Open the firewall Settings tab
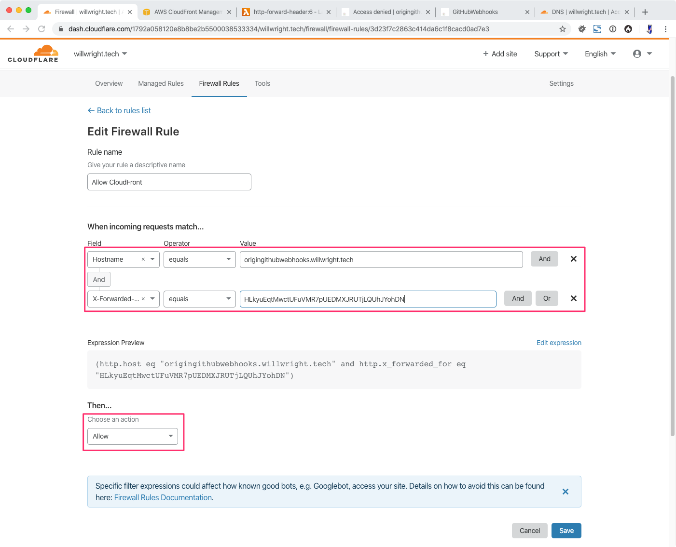The image size is (676, 547). (561, 83)
